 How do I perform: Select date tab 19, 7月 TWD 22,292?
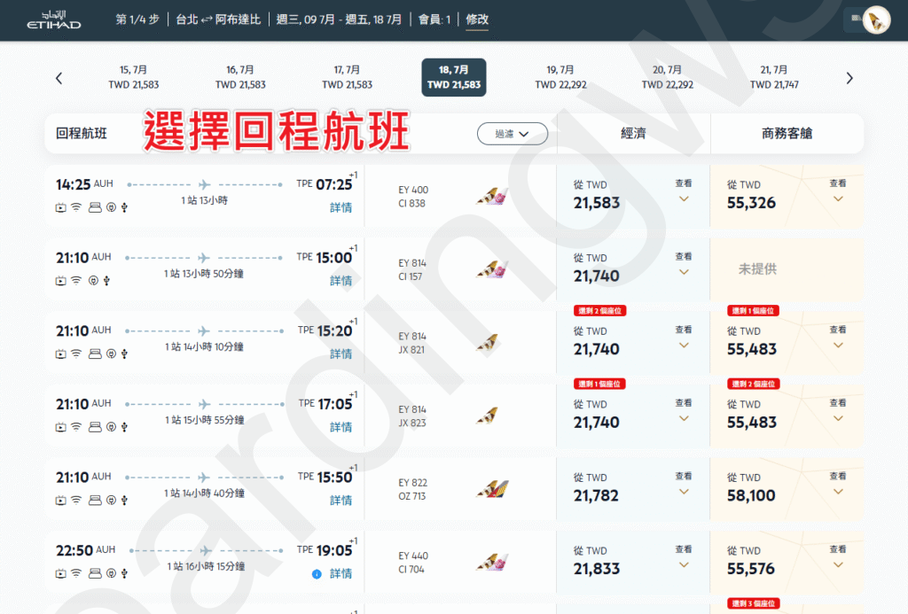(560, 77)
